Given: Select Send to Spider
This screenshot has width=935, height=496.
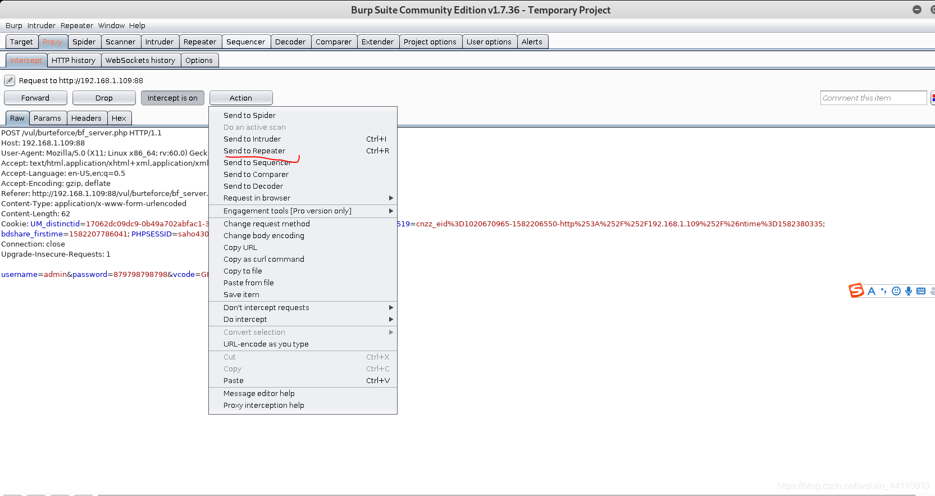Looking at the screenshot, I should point(303,115).
